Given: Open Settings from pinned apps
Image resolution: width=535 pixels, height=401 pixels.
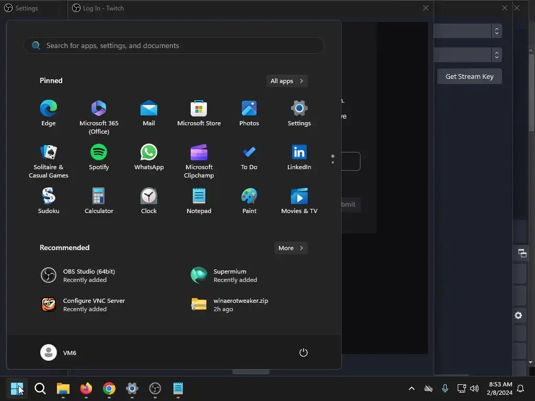Looking at the screenshot, I should click(x=299, y=113).
